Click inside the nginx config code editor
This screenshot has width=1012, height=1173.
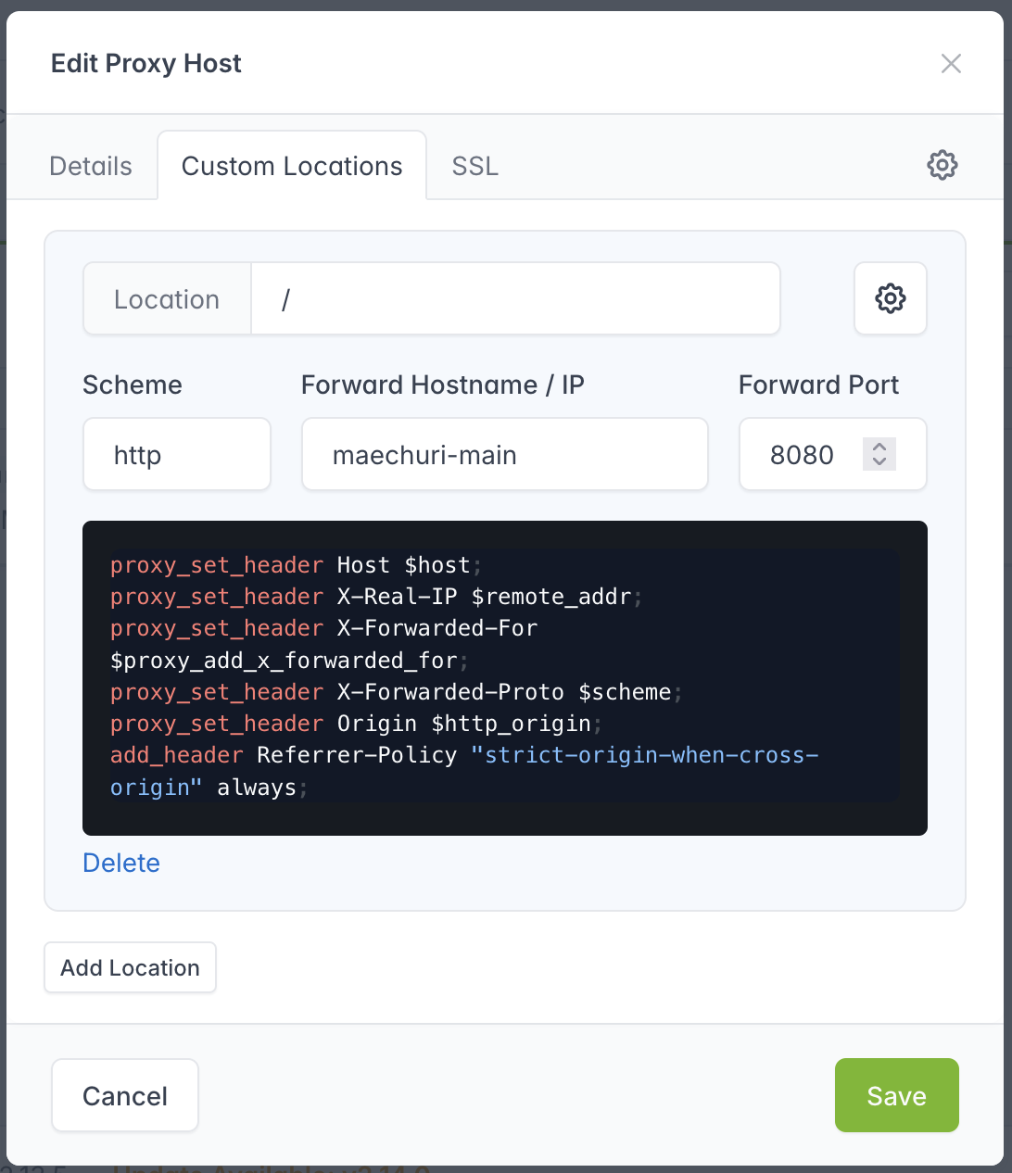(x=505, y=677)
